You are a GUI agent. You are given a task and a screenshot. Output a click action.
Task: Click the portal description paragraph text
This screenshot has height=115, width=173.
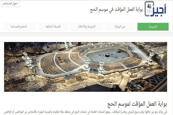click(x=86, y=112)
